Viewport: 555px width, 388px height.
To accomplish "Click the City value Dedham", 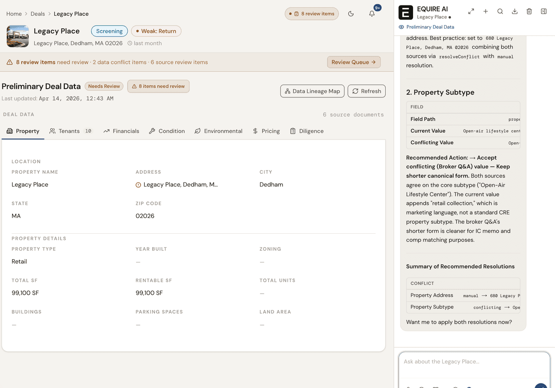I will (x=271, y=185).
